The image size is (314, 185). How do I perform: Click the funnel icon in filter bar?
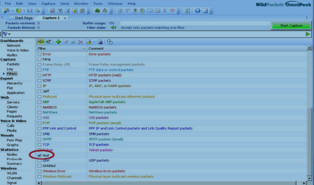[5, 34]
